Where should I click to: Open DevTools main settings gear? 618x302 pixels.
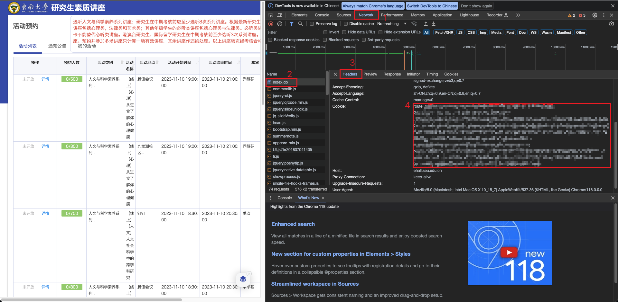click(x=595, y=15)
